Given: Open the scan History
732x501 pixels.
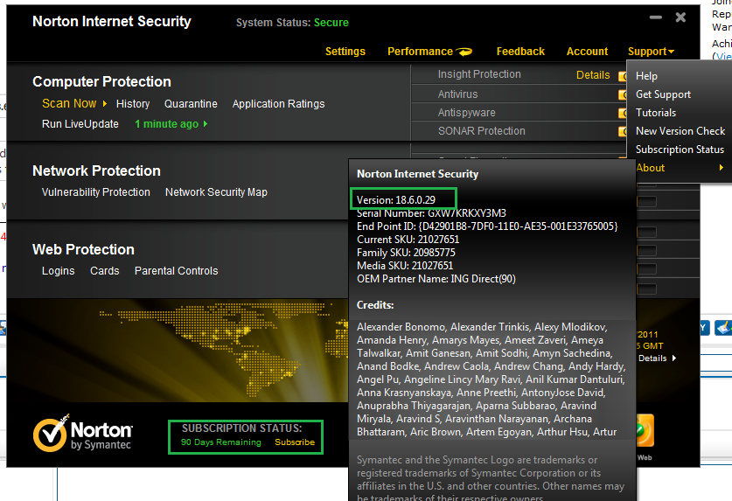Looking at the screenshot, I should click(x=133, y=104).
